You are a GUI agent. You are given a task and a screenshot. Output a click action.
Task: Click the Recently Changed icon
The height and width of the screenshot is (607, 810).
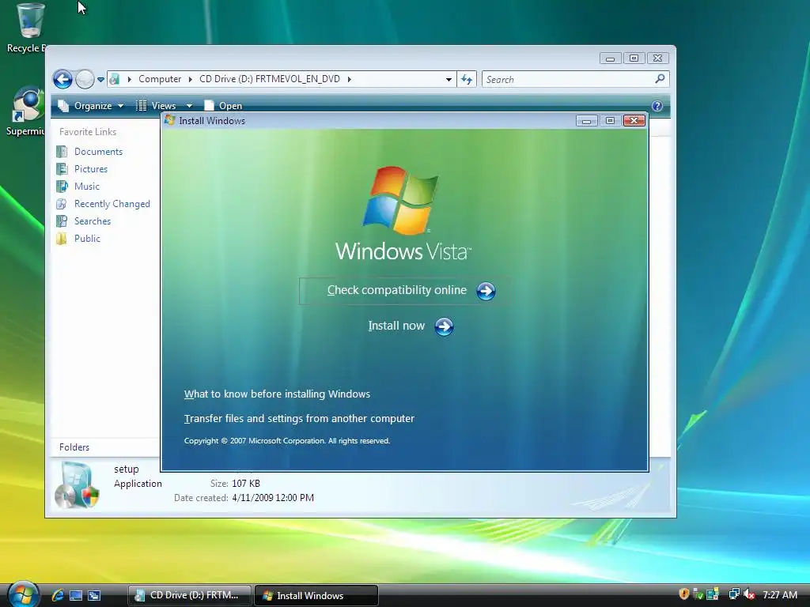click(x=62, y=204)
